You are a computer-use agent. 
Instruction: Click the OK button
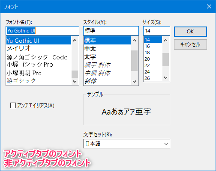tap(190, 32)
